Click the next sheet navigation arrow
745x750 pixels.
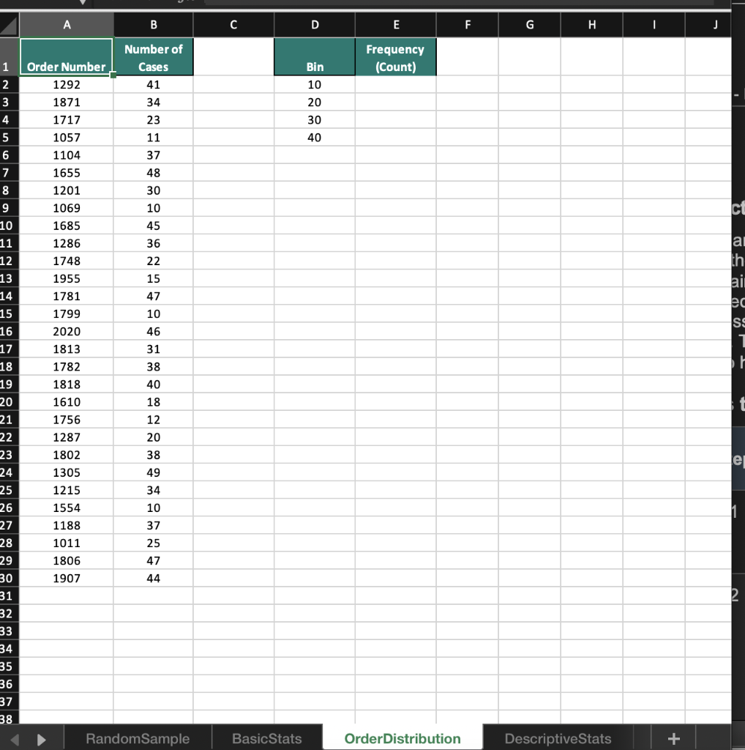point(40,738)
